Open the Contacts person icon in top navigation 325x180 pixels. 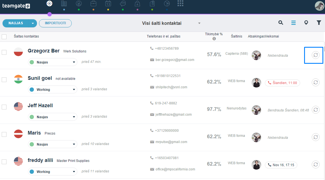coord(79,3)
